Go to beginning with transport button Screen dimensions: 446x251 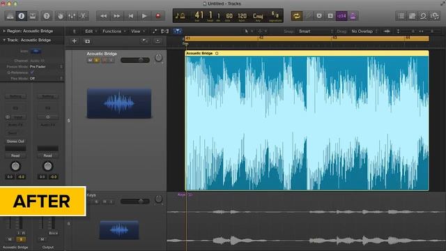(130, 16)
